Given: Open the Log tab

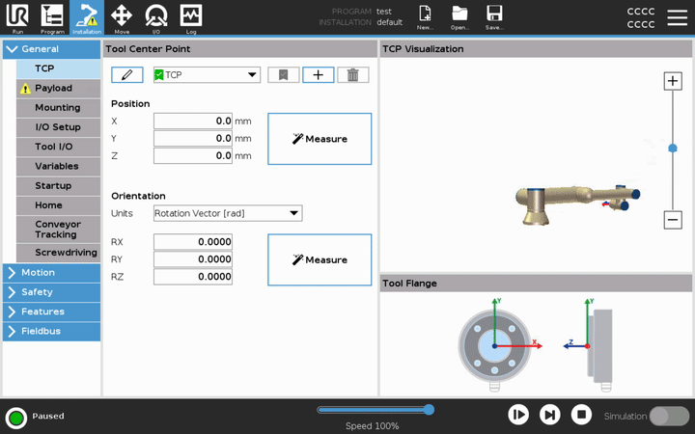Looking at the screenshot, I should (191, 17).
